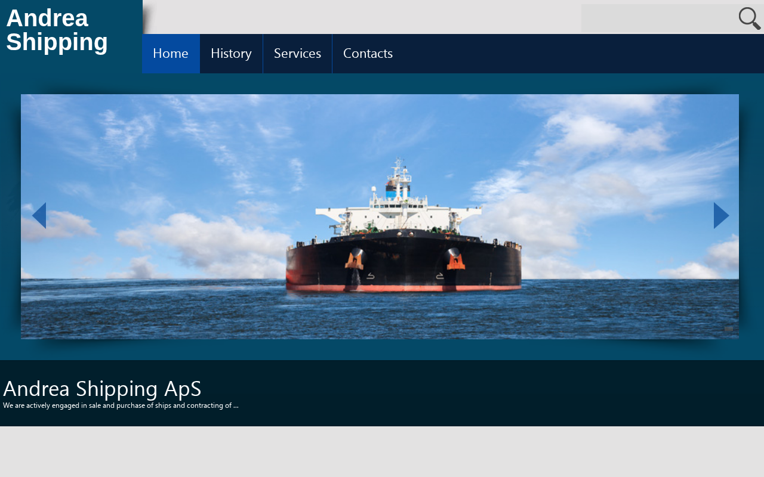Click the Andrea Shipping site logo
Image resolution: width=764 pixels, height=477 pixels.
coord(57,30)
